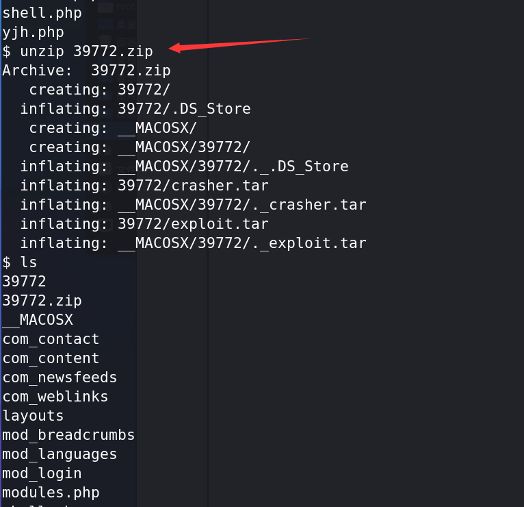The width and height of the screenshot is (524, 507).
Task: Click the yjh.php filename
Action: [33, 32]
